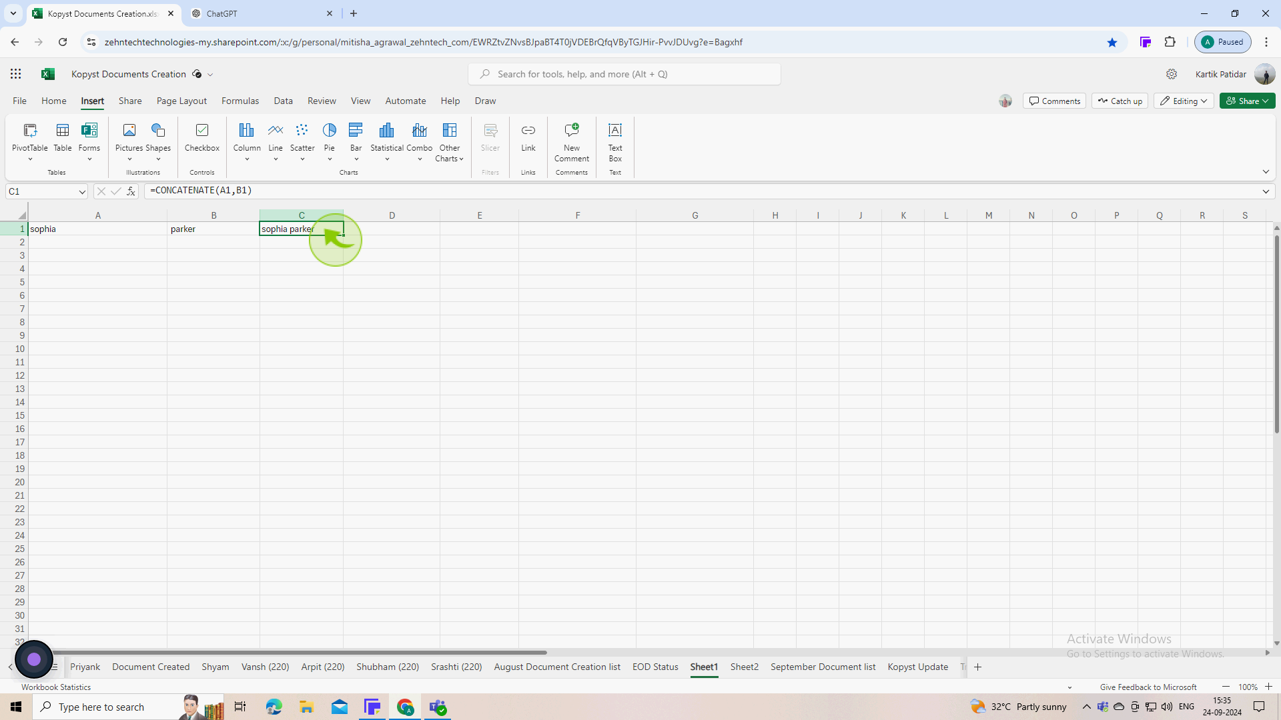Click the horizontal scrollbar thumb
The width and height of the screenshot is (1281, 720).
pyautogui.click(x=299, y=653)
